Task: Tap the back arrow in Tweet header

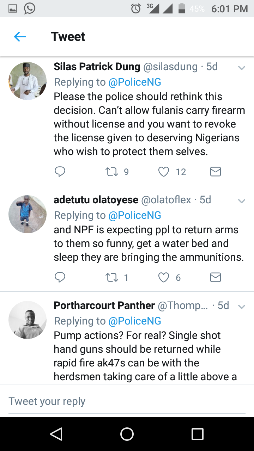Action: [x=20, y=37]
